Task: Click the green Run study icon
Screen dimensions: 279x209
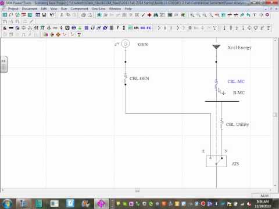Action: click(x=99, y=15)
